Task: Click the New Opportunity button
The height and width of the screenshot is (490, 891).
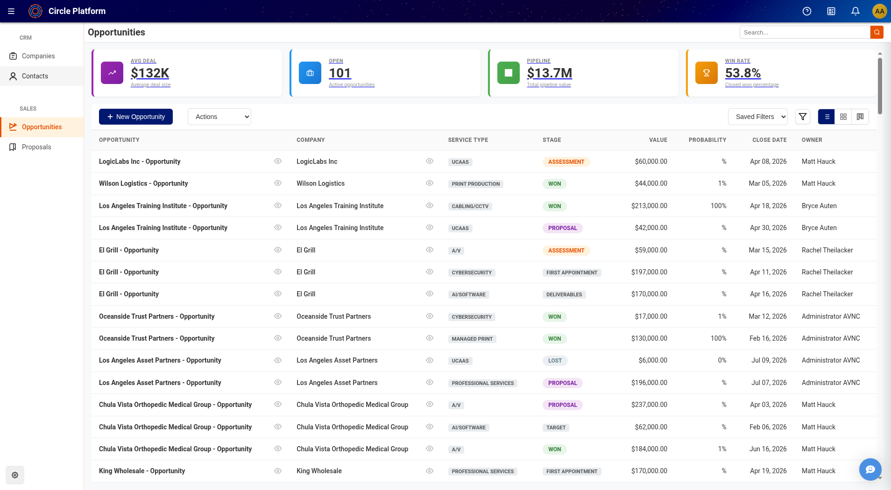Action: click(x=136, y=117)
